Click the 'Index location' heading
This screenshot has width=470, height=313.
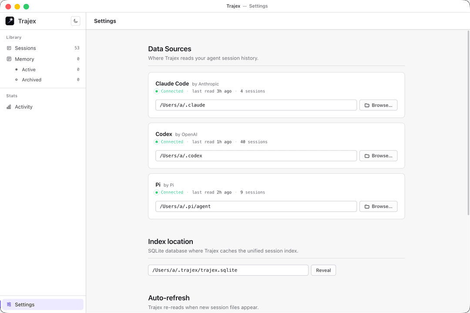(171, 241)
